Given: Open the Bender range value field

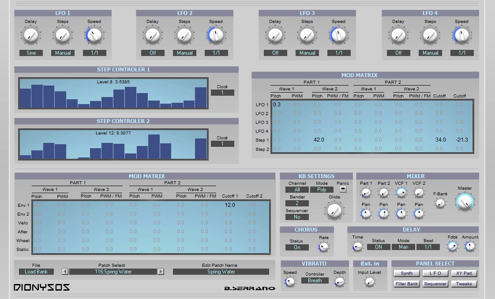Looking at the screenshot, I should point(297,203).
